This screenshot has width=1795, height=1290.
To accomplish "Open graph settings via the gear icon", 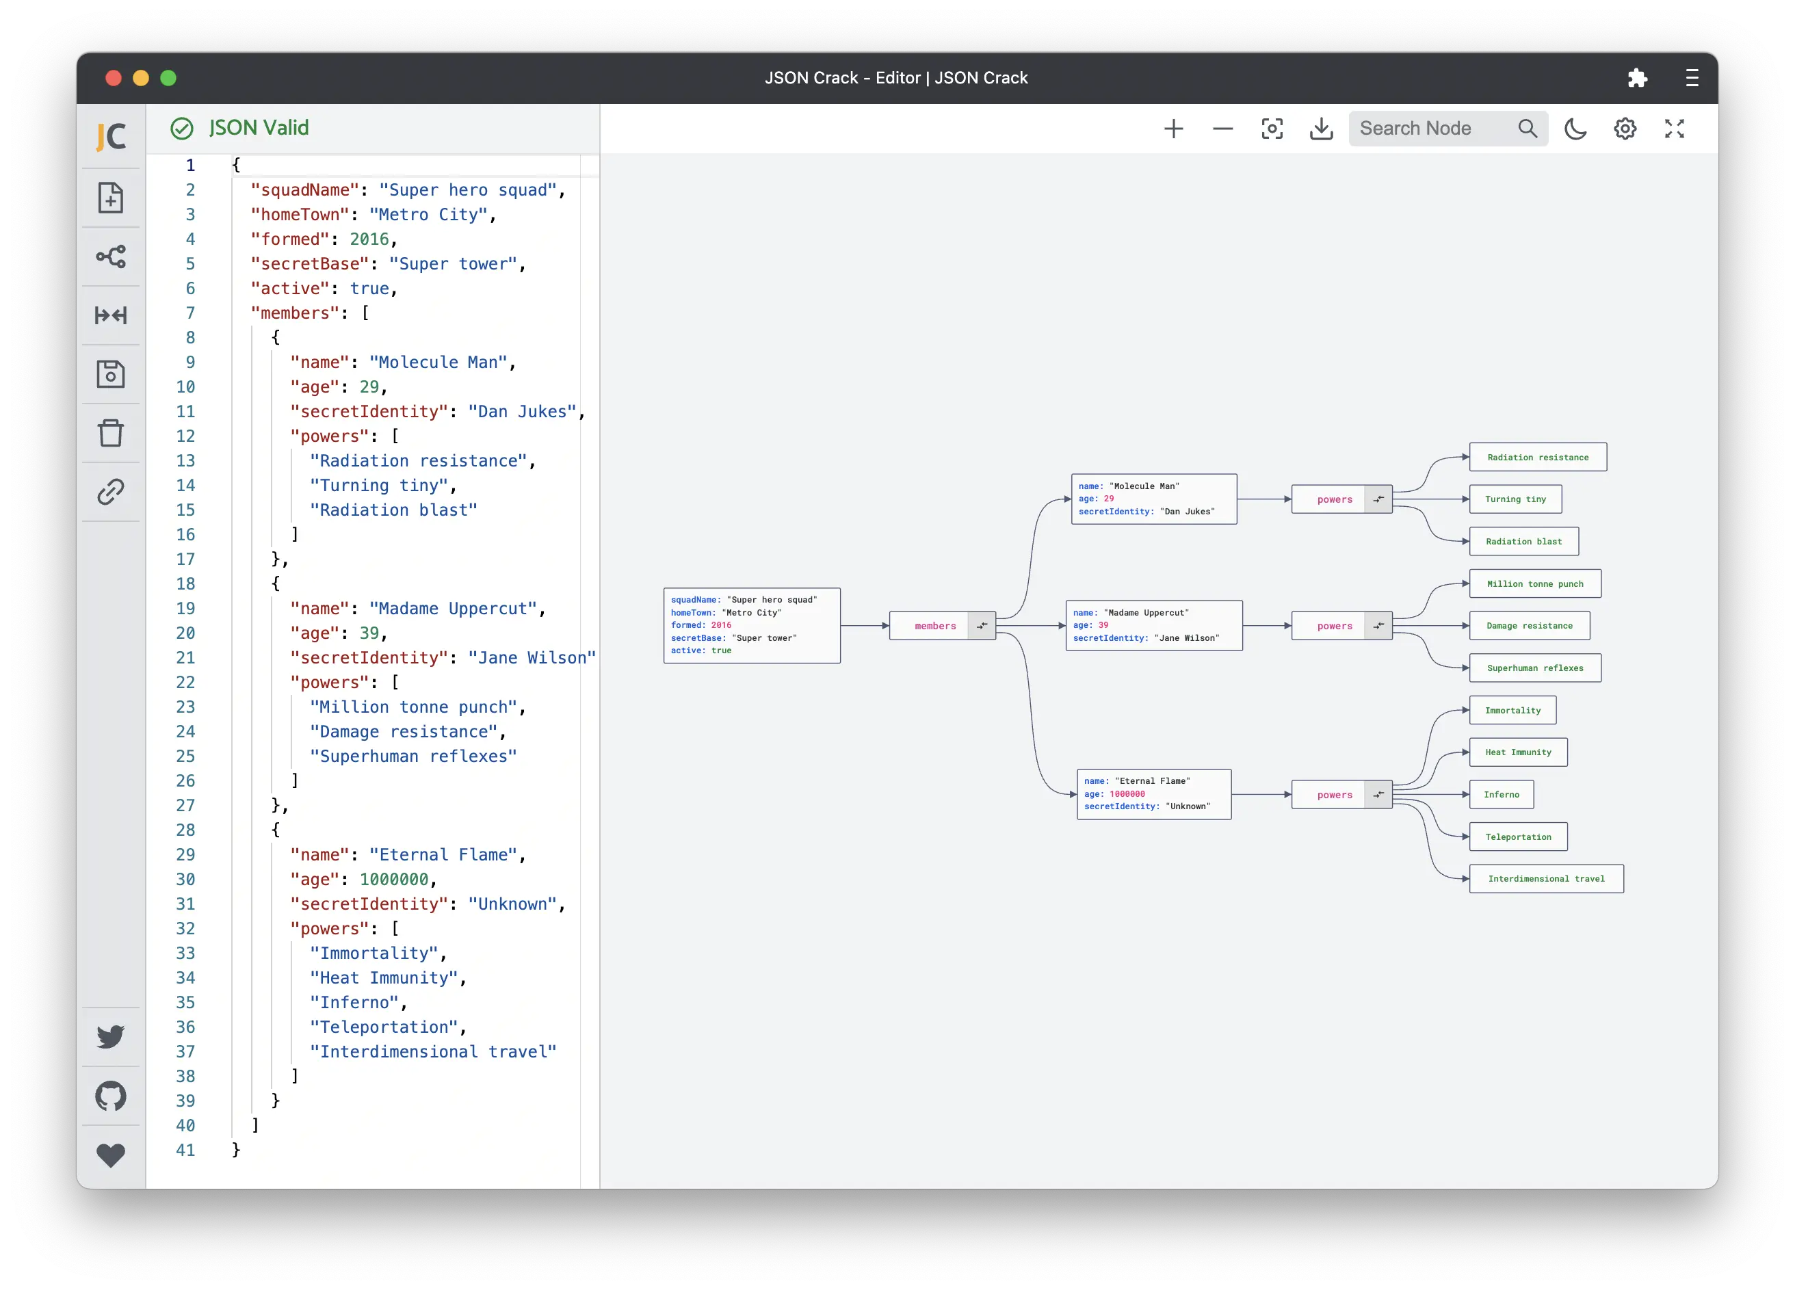I will coord(1625,128).
